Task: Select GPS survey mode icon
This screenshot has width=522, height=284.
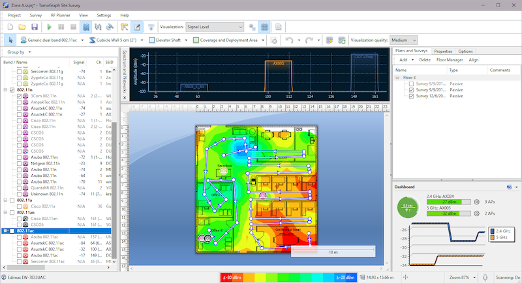Action: tap(110, 27)
